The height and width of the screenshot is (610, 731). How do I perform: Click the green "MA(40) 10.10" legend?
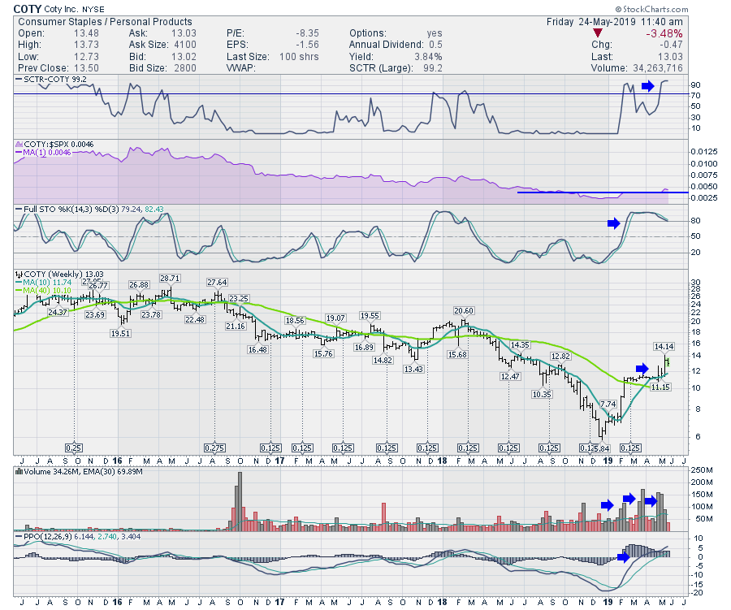(44, 291)
